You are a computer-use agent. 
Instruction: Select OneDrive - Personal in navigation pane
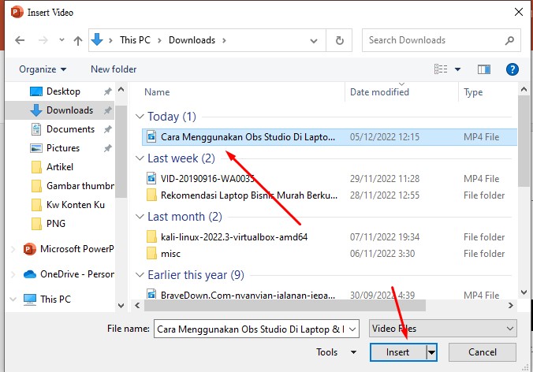tap(76, 274)
